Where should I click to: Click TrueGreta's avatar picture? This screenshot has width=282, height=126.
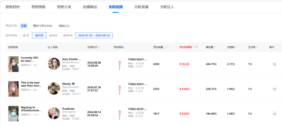[54, 113]
